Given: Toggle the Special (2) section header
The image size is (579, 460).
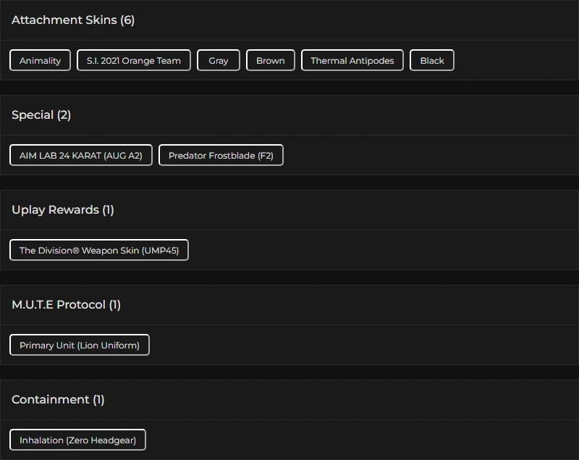Looking at the screenshot, I should pyautogui.click(x=41, y=115).
